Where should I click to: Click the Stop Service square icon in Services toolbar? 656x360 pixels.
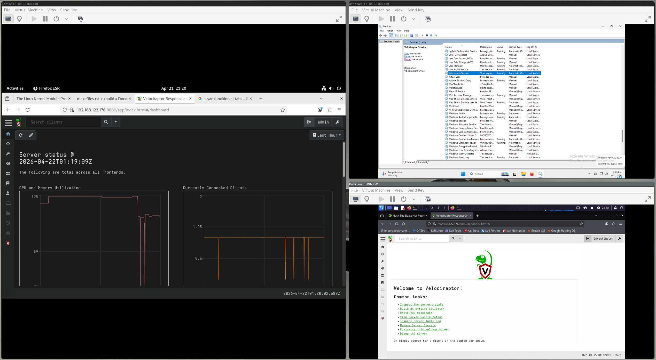coord(427,36)
